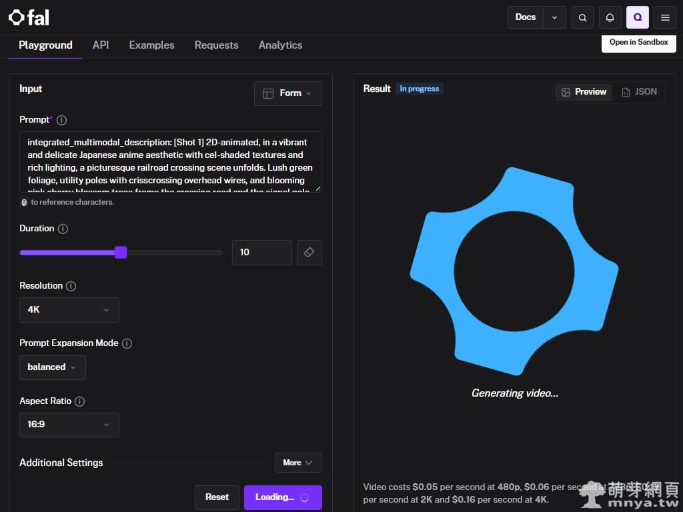
Task: Click the Docs button
Action: pos(526,17)
